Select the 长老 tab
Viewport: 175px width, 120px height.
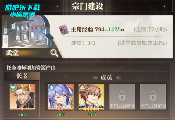[22, 76]
